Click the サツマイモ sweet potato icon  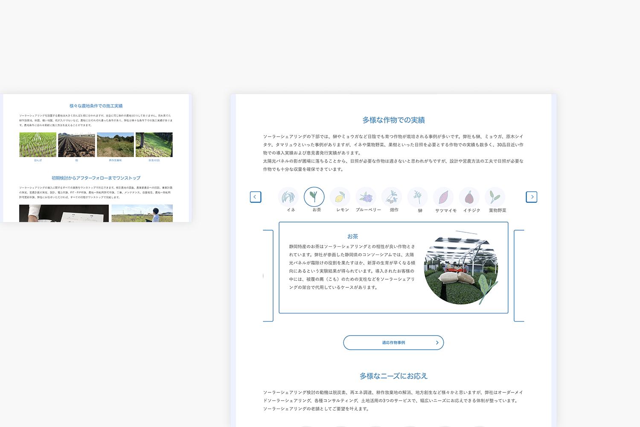(444, 197)
